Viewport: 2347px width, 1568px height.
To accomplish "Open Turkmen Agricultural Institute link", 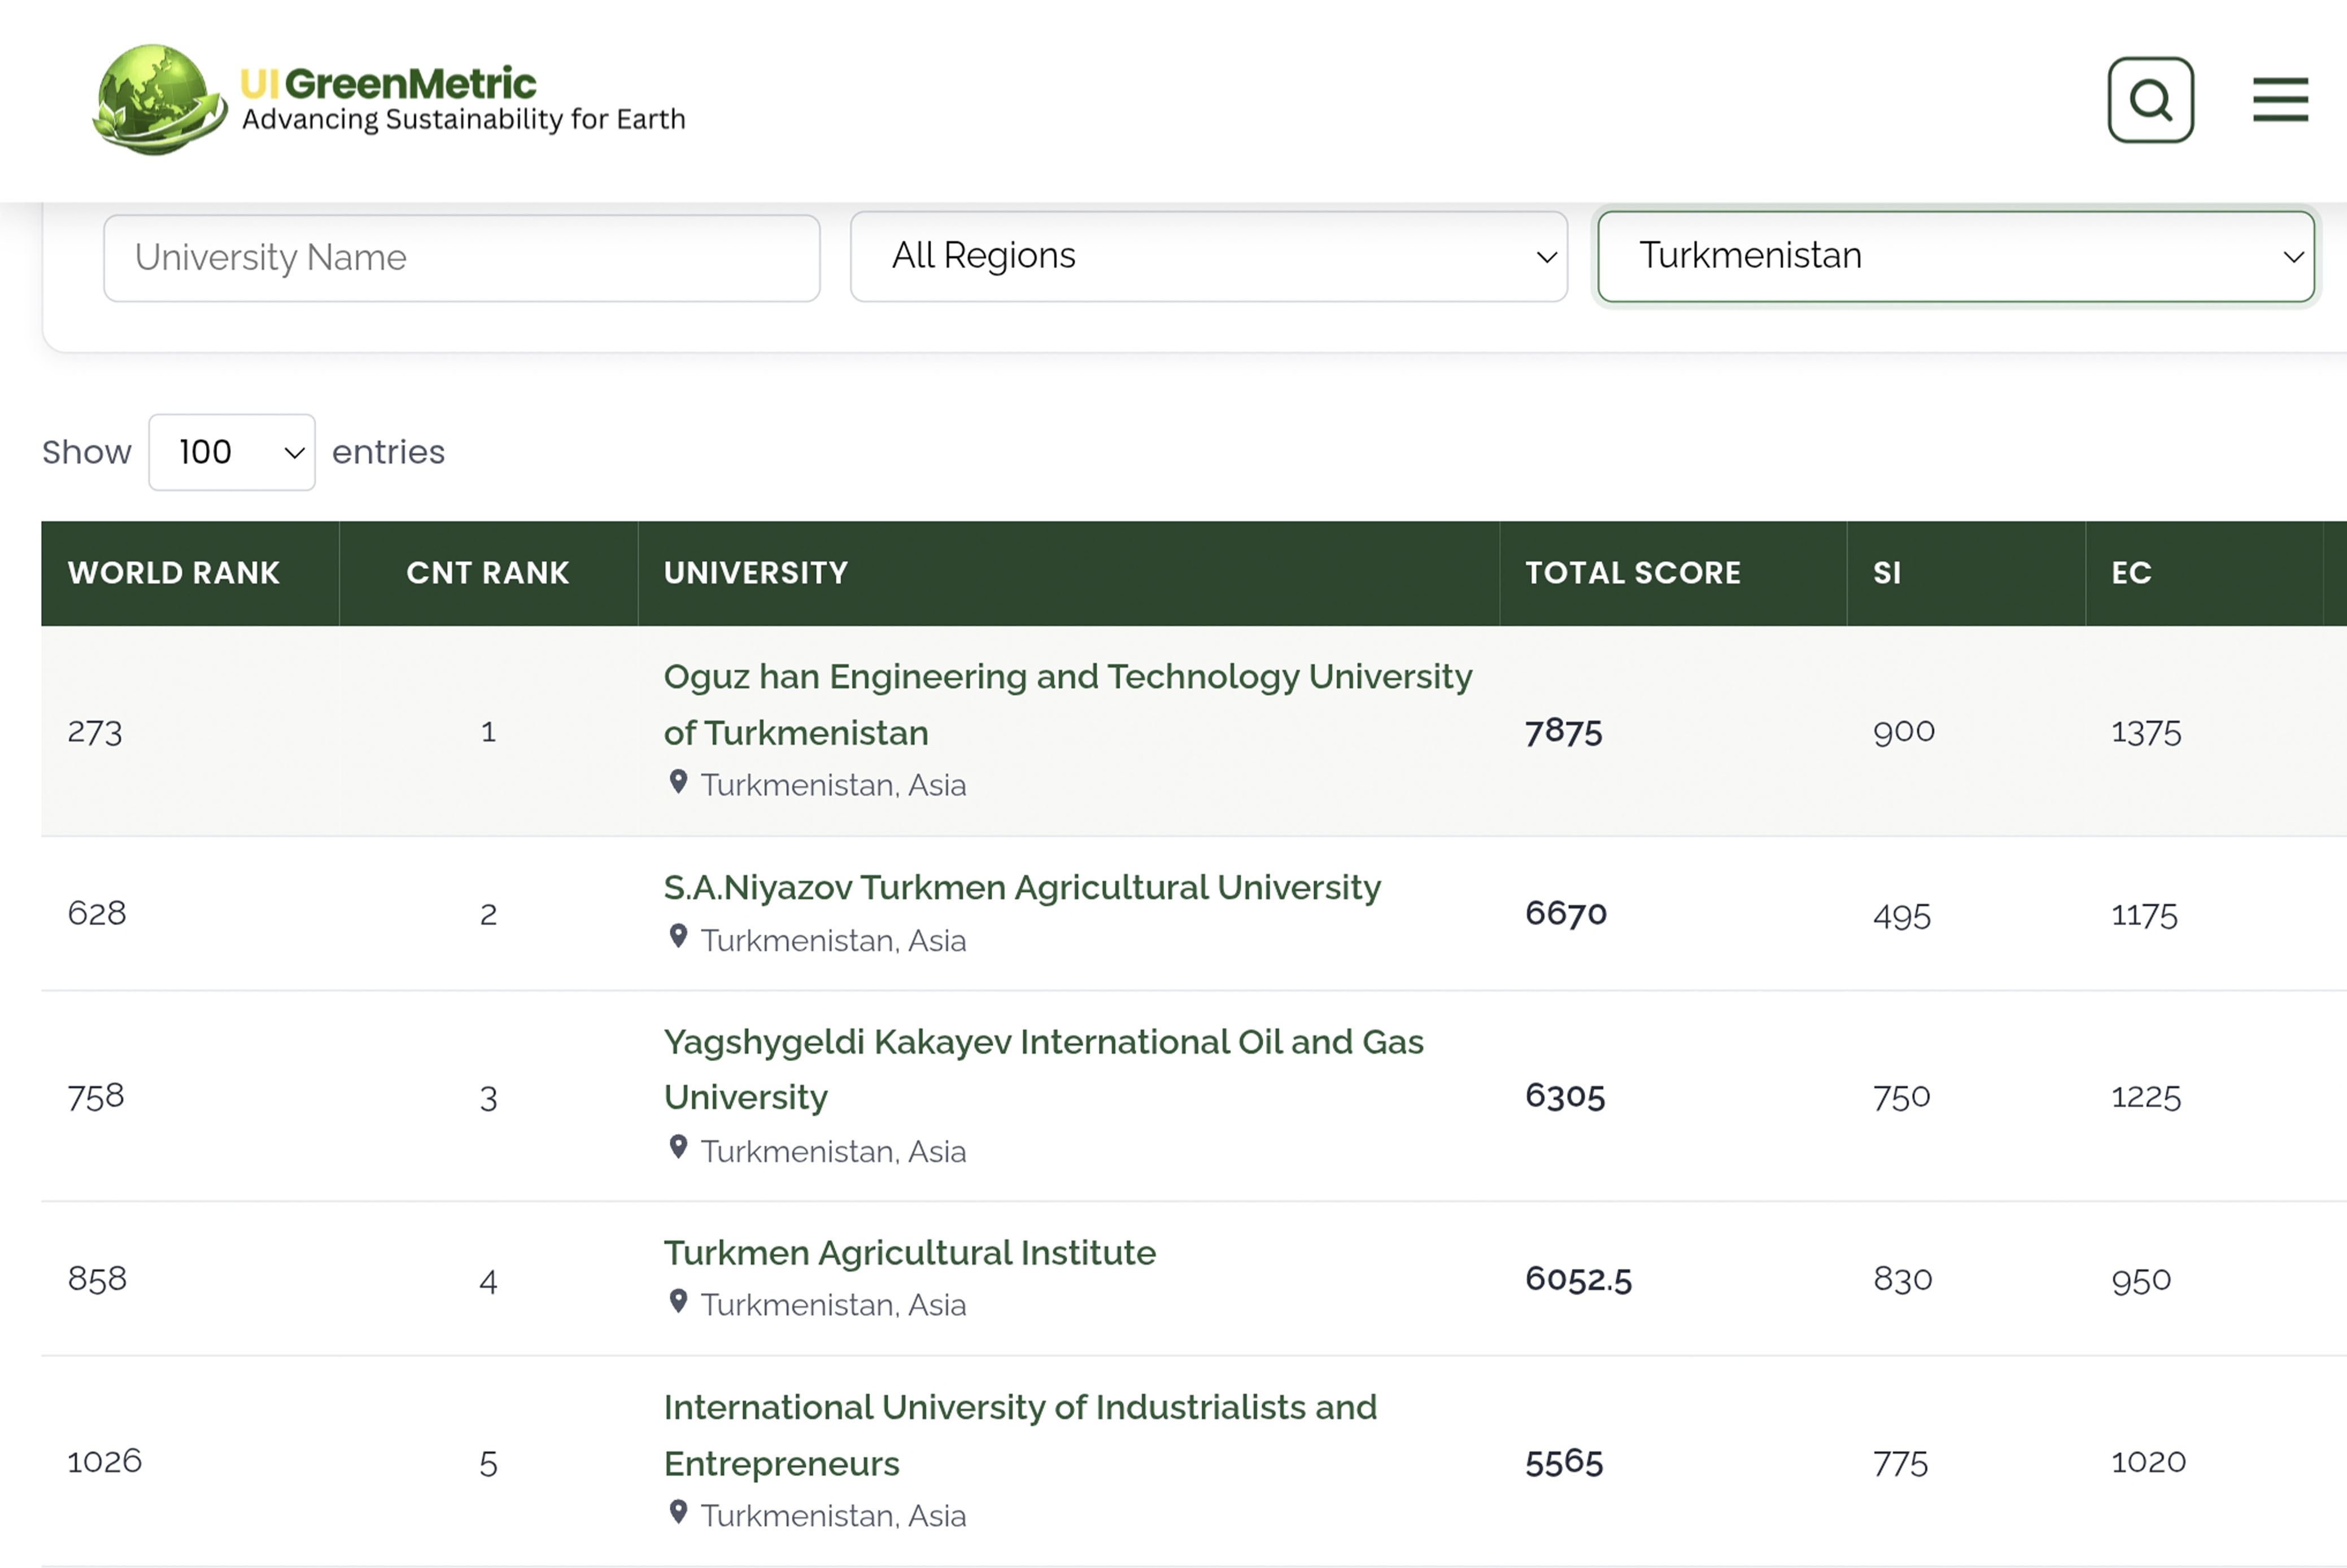I will point(909,1253).
